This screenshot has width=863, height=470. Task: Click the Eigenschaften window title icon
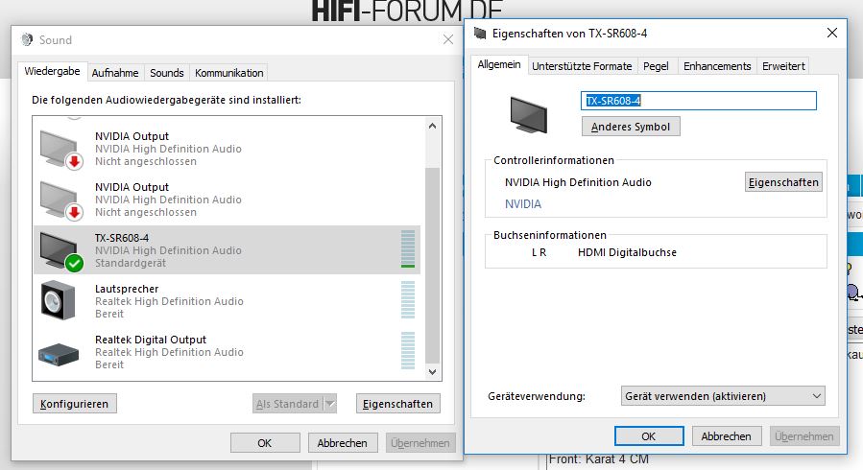pos(480,33)
